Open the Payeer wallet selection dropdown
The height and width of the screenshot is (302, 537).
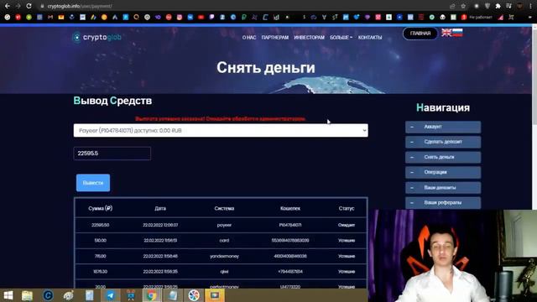click(221, 131)
